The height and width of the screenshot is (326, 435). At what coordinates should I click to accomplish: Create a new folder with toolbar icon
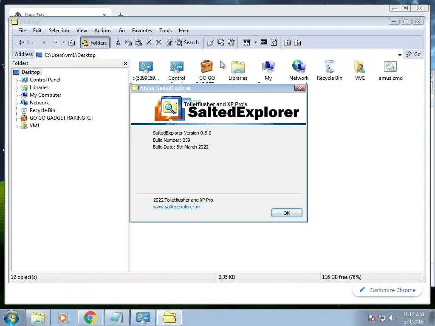[x=210, y=42]
